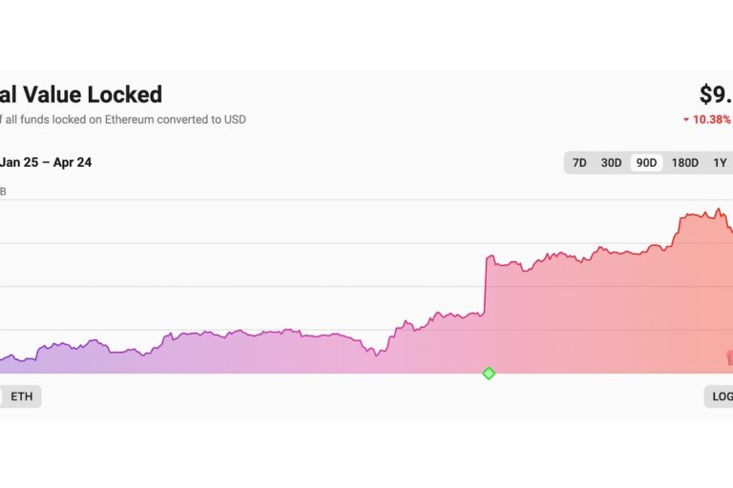This screenshot has width=733, height=488.
Task: Click the Jan 25 – Apr 24 date range
Action: click(46, 163)
